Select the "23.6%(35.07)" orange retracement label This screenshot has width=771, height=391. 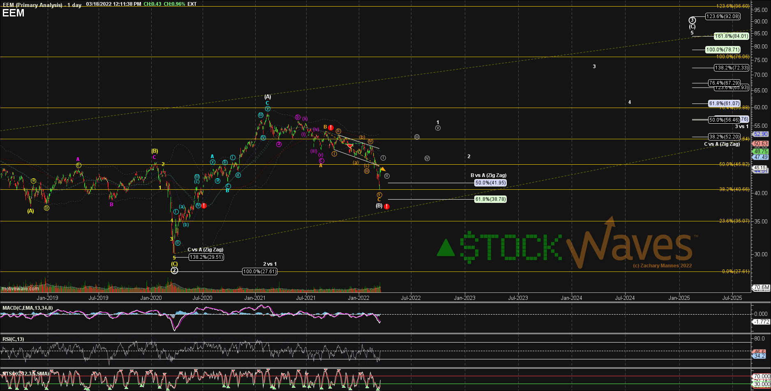(x=734, y=221)
